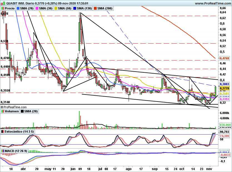Click the dark blue SMA (130) swatch
The image size is (232, 172).
click(75, 8)
